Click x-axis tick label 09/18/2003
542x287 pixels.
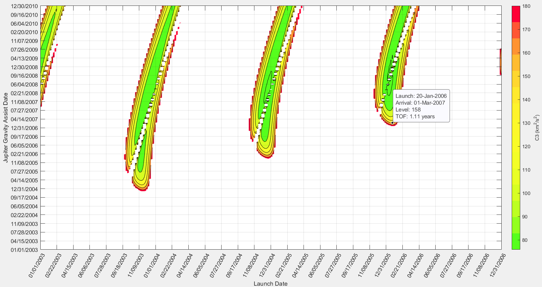point(118,265)
